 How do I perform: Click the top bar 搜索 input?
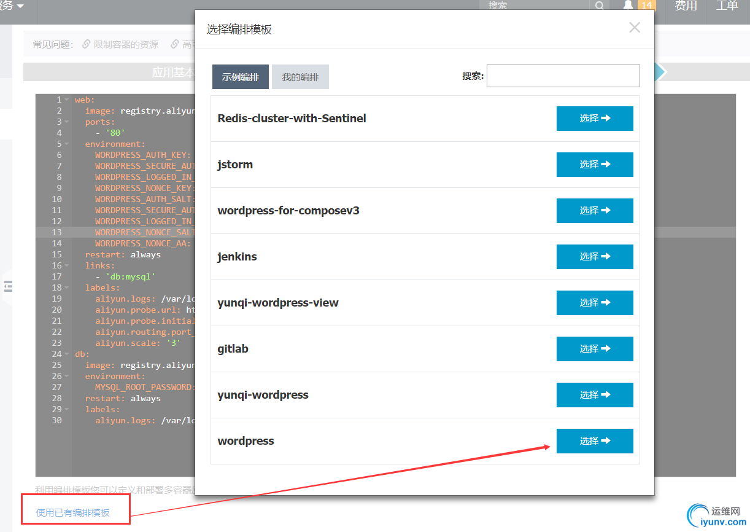click(534, 6)
